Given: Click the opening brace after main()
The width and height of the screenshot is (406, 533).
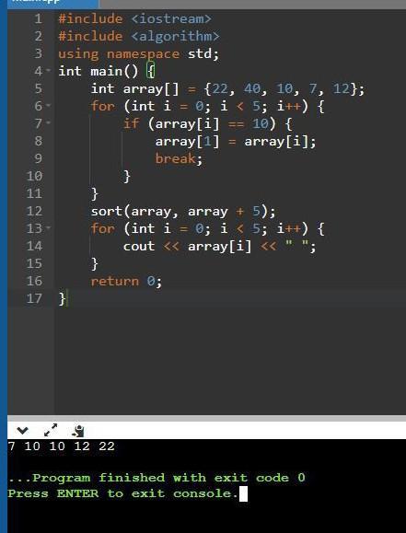Looking at the screenshot, I should (151, 71).
